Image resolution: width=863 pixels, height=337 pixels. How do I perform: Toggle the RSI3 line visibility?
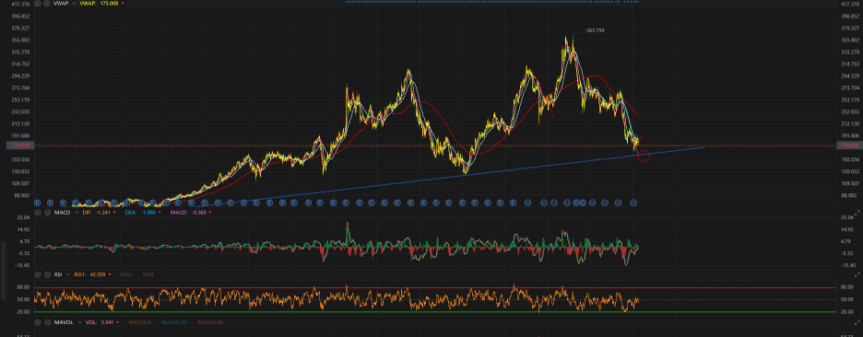coord(148,273)
